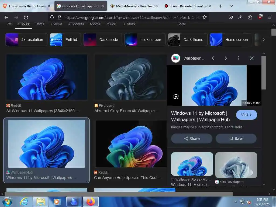
Task: Click Windows 11 by Microsoft WallpaperHub heading
Action: 200,116
